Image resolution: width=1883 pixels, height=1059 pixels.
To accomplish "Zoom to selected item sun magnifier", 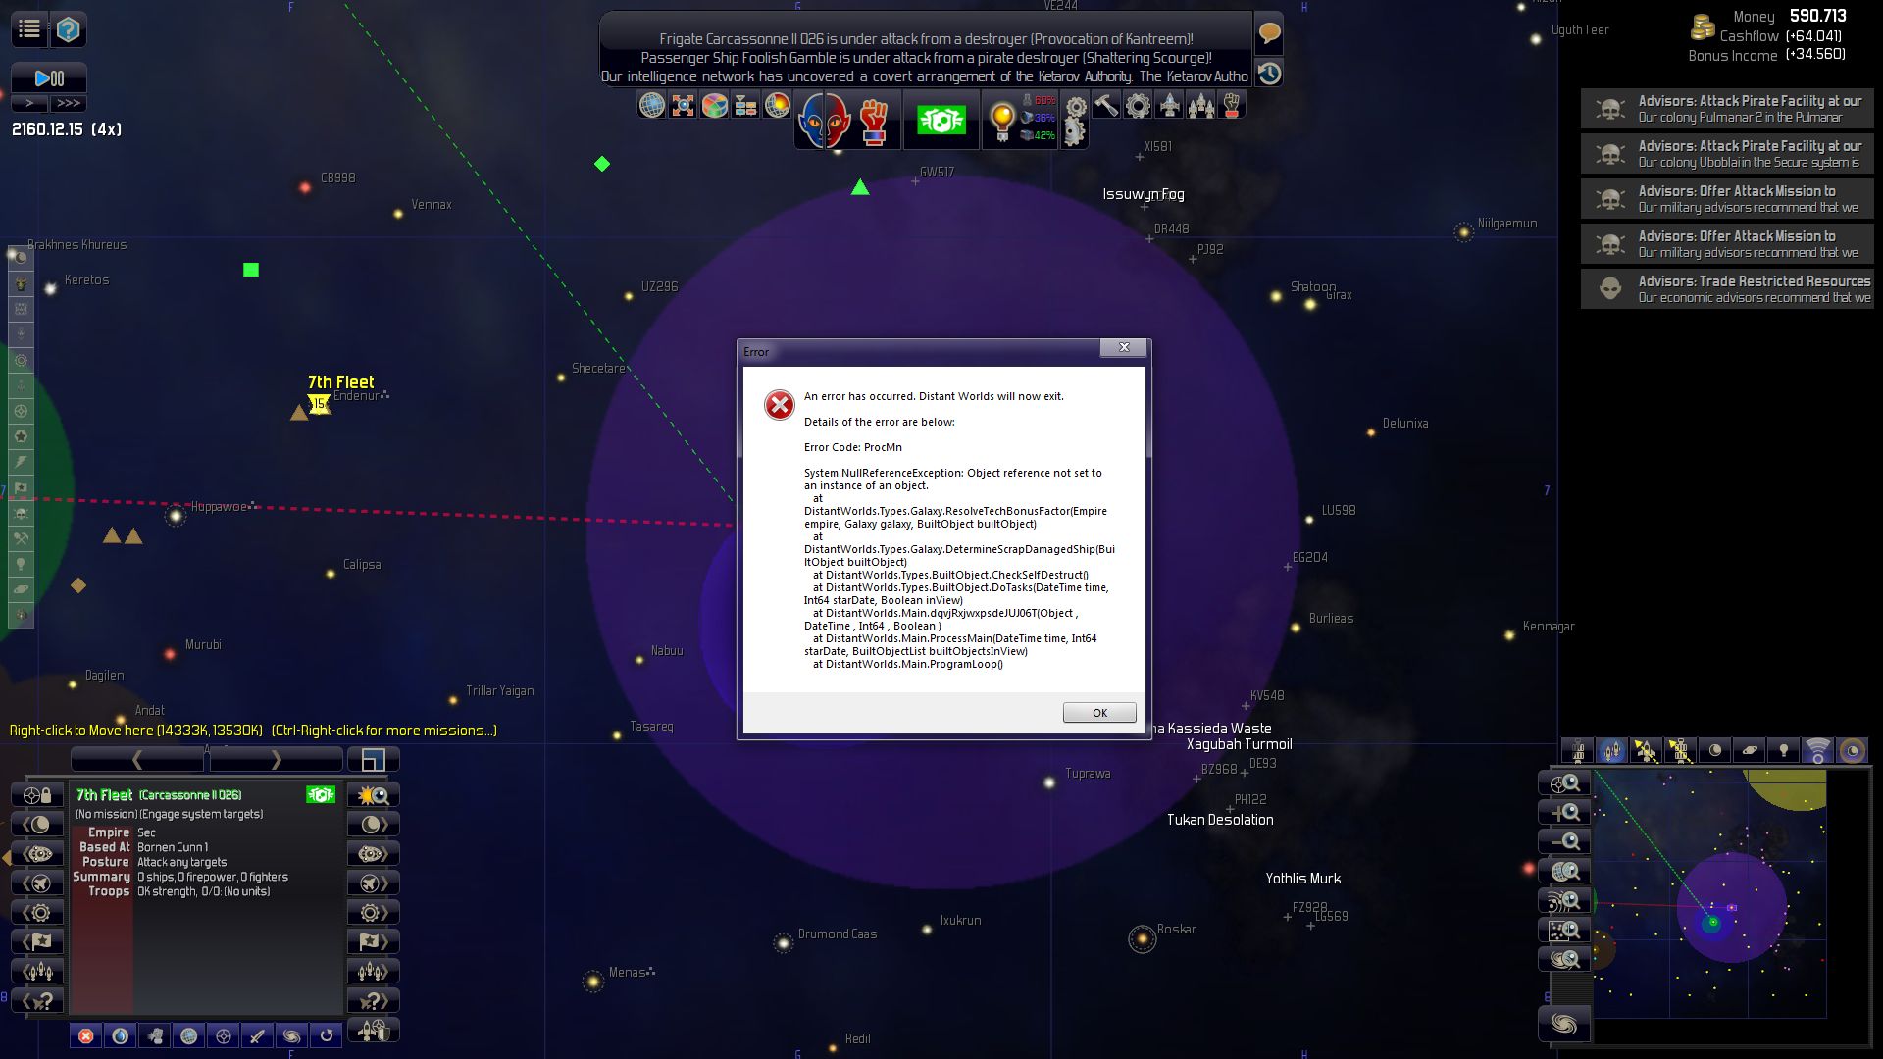I will tap(373, 795).
